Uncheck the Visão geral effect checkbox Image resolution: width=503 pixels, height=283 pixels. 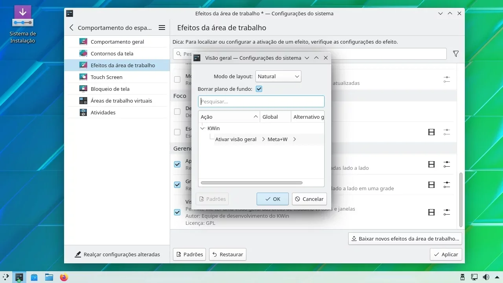pyautogui.click(x=177, y=212)
